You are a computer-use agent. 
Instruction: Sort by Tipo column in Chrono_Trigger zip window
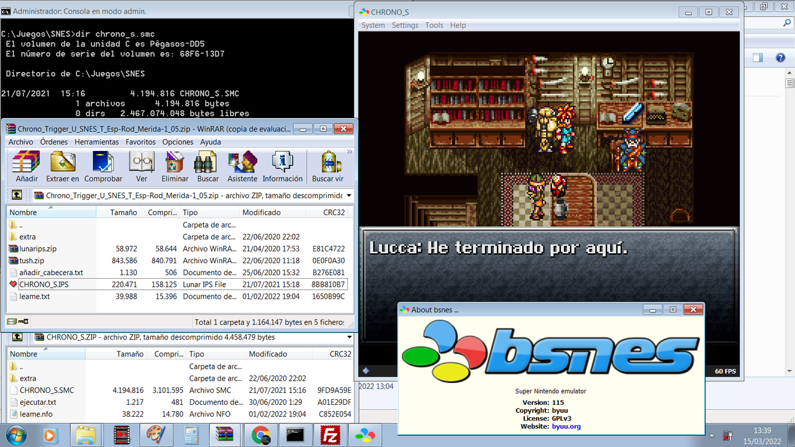coord(211,212)
